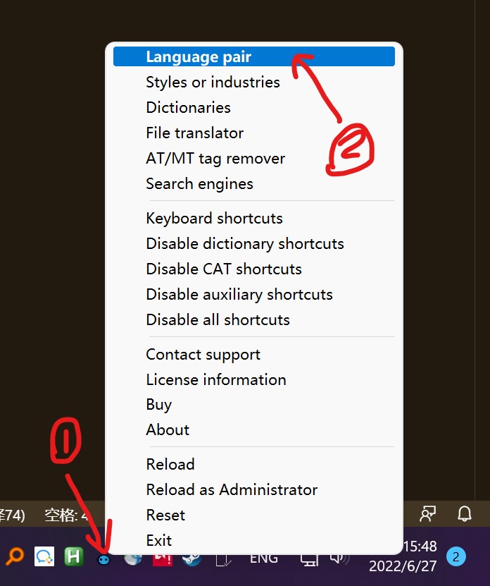Open Styles or industries menu entry

coord(213,83)
